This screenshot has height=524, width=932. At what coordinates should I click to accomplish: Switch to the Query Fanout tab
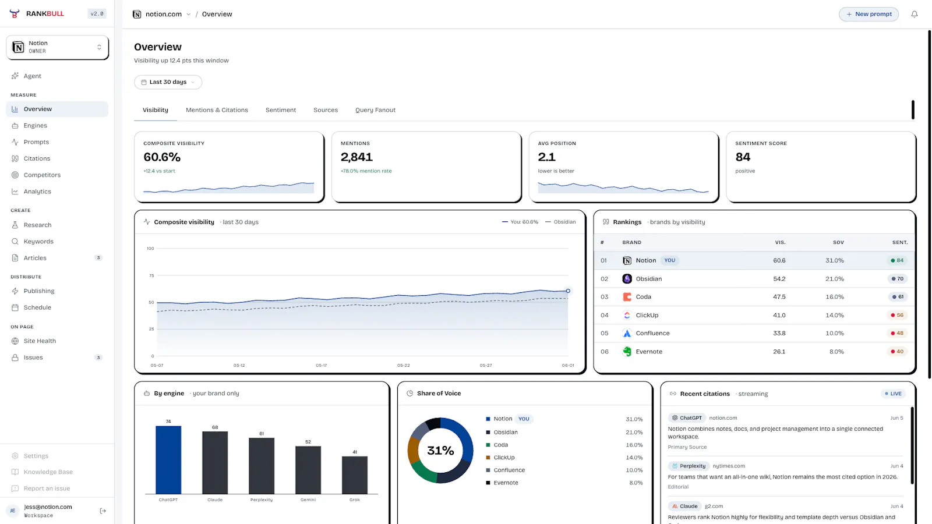(375, 110)
